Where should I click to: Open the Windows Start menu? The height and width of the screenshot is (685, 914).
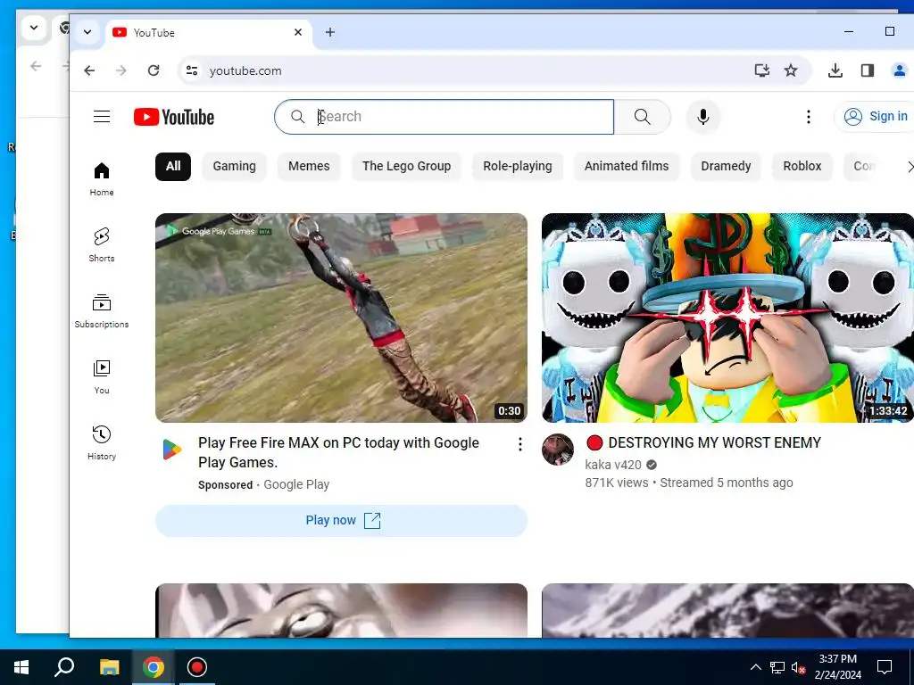tap(21, 667)
